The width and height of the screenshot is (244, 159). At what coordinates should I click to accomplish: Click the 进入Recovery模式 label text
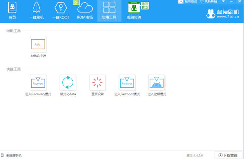click(38, 94)
